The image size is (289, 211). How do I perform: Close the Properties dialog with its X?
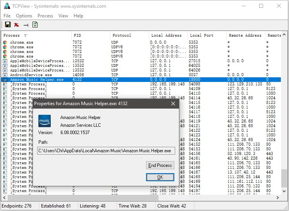coord(173,104)
